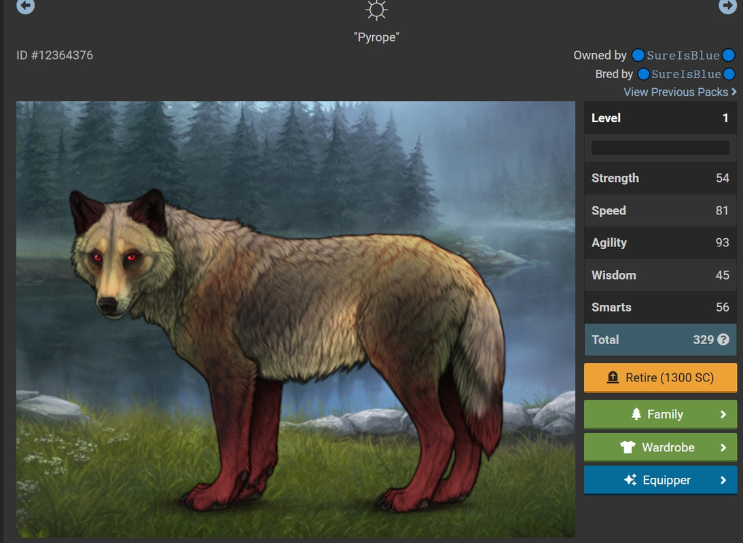This screenshot has width=743, height=543.
Task: Click the Smarts 56 stat row
Action: click(x=660, y=307)
